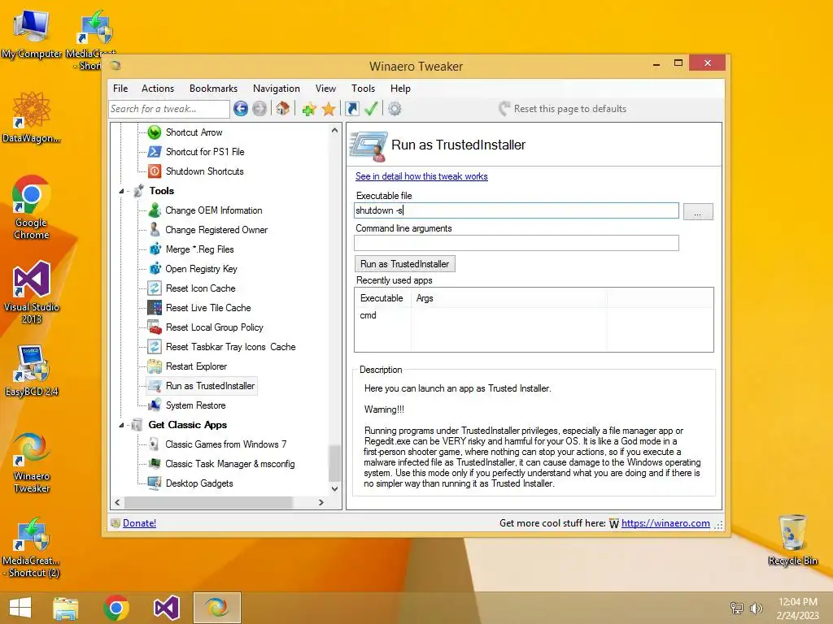The image size is (833, 624).
Task: Open the Navigation menu
Action: (277, 89)
